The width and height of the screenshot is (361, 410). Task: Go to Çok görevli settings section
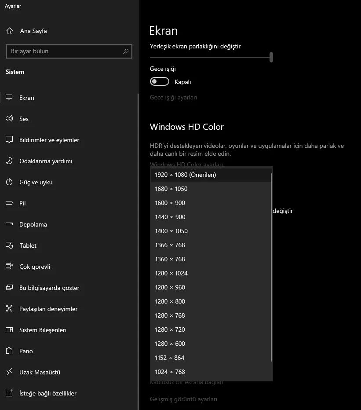[35, 267]
